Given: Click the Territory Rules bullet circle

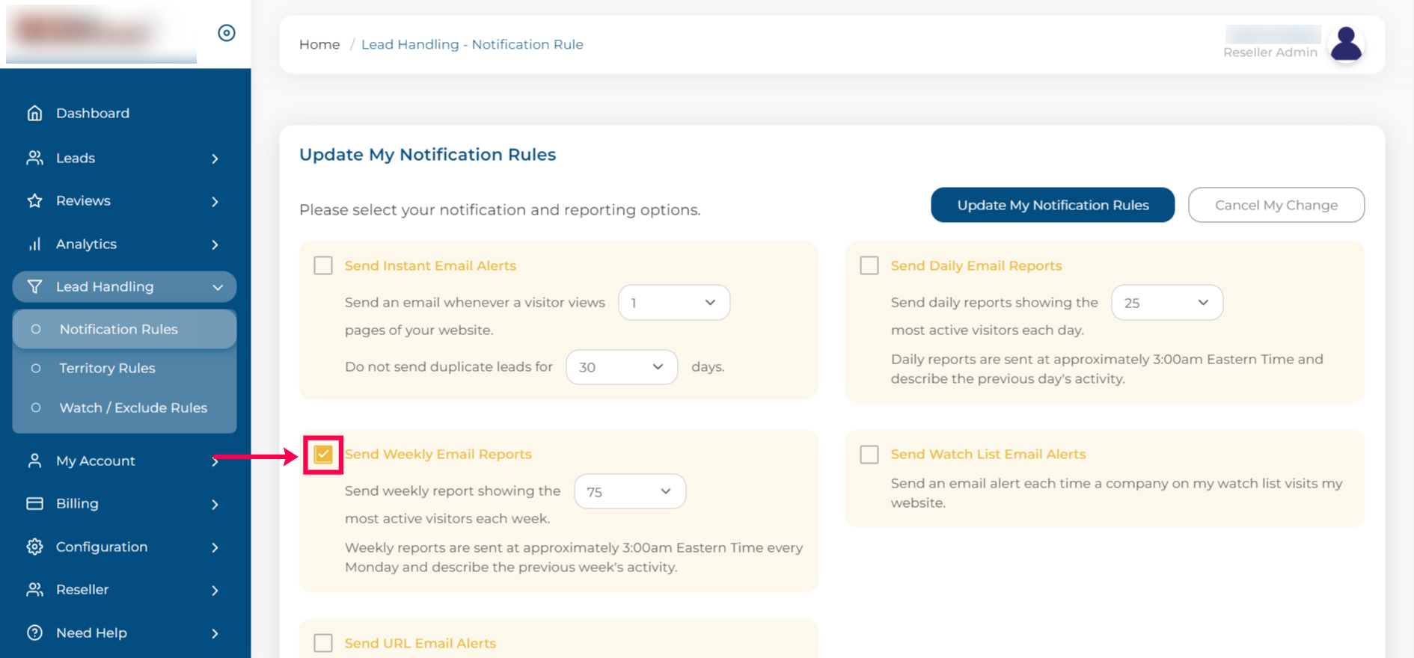Looking at the screenshot, I should tap(35, 368).
